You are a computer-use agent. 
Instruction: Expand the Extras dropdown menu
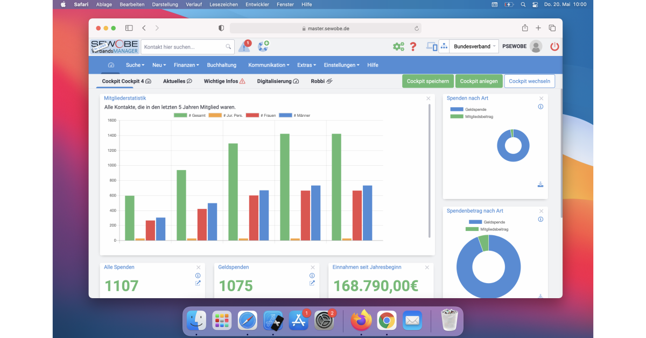click(x=306, y=65)
